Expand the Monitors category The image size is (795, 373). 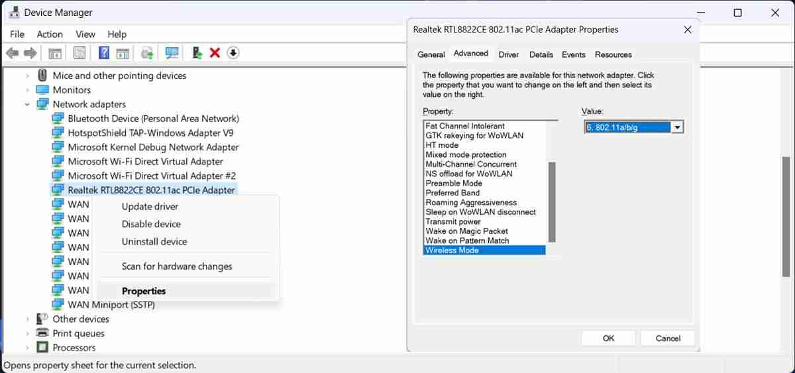click(x=27, y=90)
